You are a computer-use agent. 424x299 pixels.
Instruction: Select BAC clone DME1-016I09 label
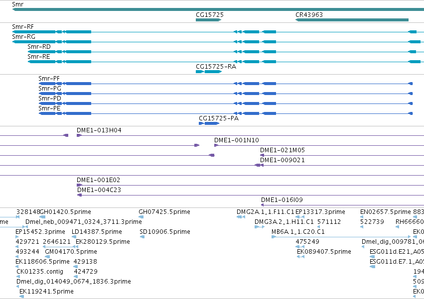point(282,200)
